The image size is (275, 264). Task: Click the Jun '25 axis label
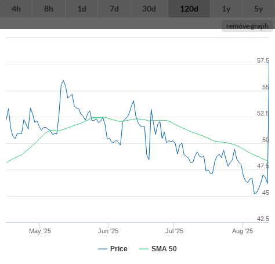click(x=108, y=231)
